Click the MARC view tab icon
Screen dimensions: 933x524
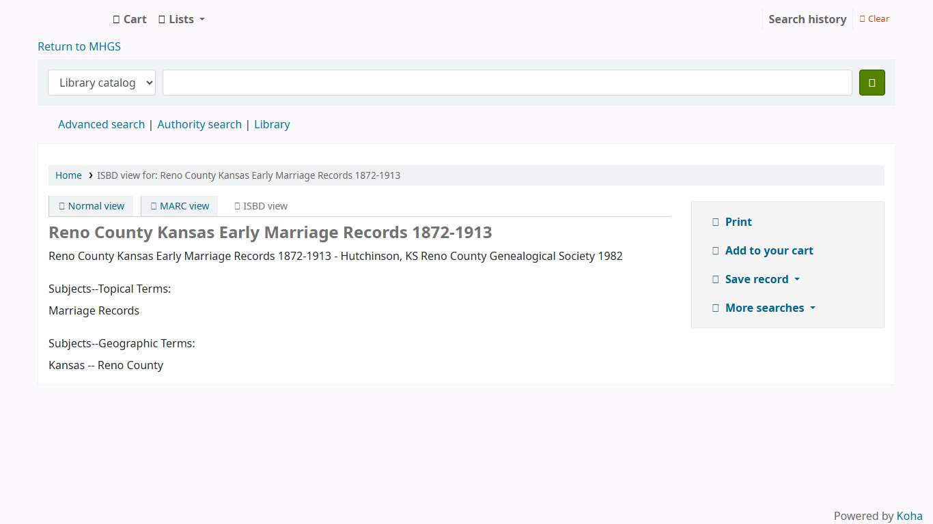coord(154,206)
